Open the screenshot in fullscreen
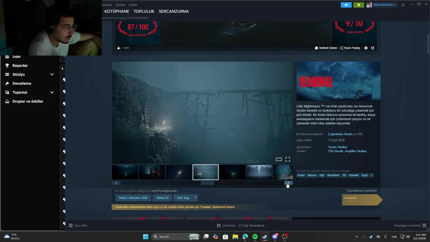The width and height of the screenshot is (430, 242). click(x=288, y=159)
